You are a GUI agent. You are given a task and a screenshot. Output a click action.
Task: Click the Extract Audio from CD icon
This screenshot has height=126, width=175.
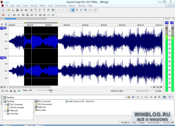tap(26, 10)
